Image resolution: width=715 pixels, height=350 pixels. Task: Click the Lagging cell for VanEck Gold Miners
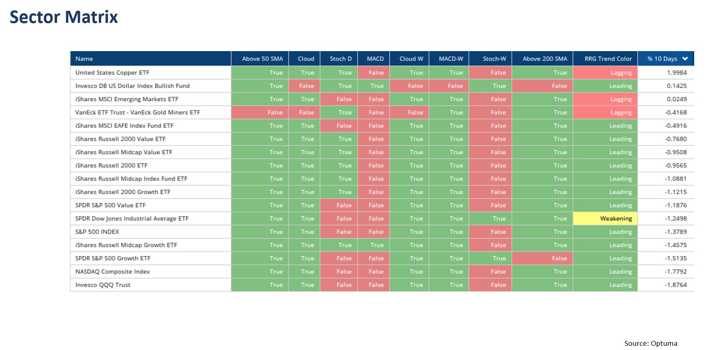pos(605,112)
